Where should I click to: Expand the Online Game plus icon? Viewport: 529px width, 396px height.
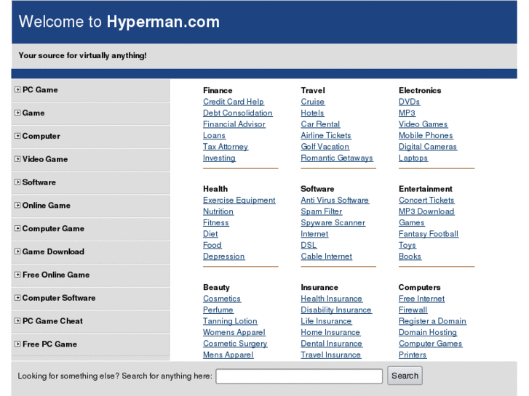pos(17,205)
